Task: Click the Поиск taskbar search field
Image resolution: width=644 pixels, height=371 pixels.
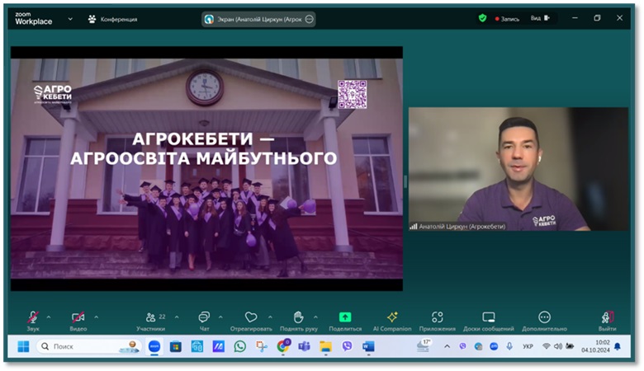Action: (x=89, y=346)
